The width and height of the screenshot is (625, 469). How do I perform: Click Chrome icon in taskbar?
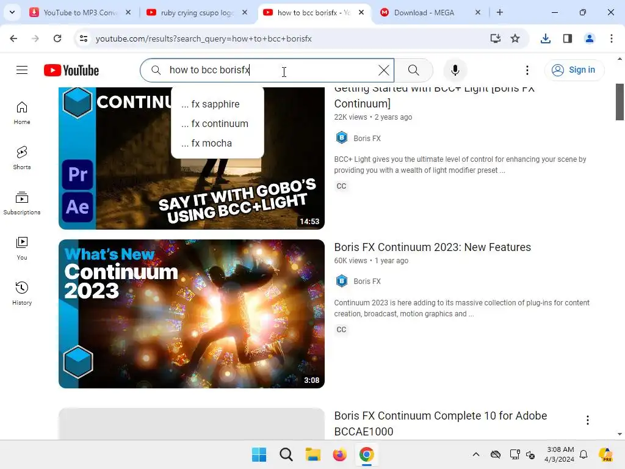point(366,454)
